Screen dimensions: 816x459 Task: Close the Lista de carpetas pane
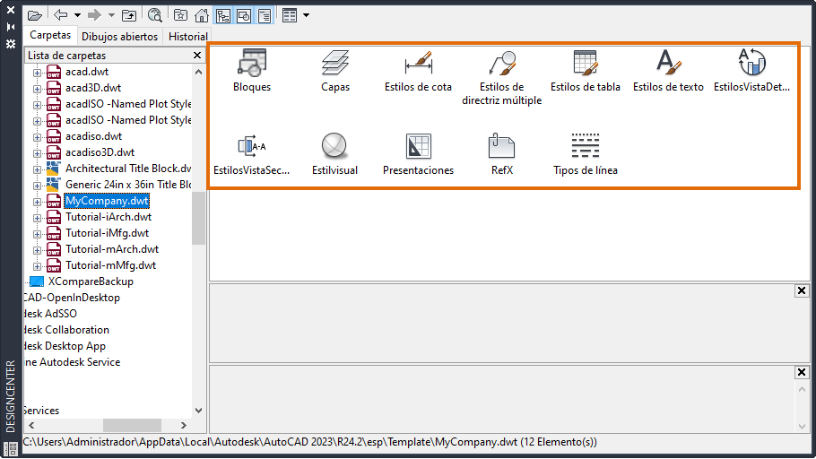click(x=197, y=56)
